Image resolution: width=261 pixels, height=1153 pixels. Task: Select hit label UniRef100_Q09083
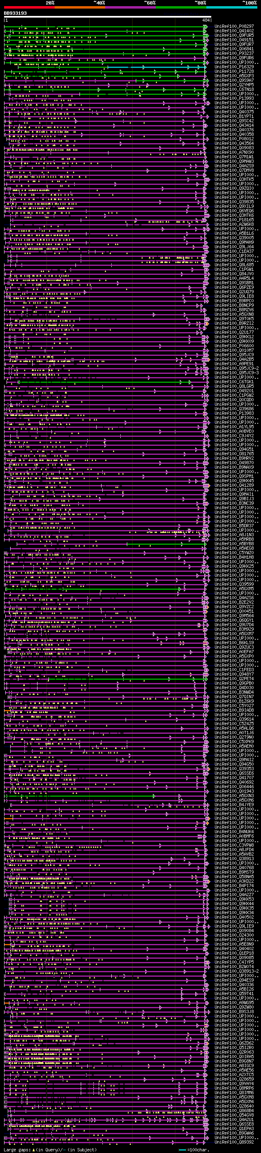click(x=234, y=148)
